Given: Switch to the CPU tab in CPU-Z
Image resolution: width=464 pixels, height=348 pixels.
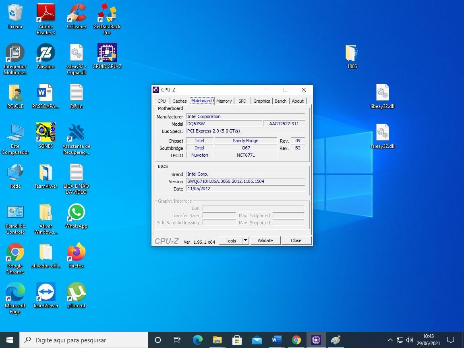Looking at the screenshot, I should pyautogui.click(x=162, y=101).
